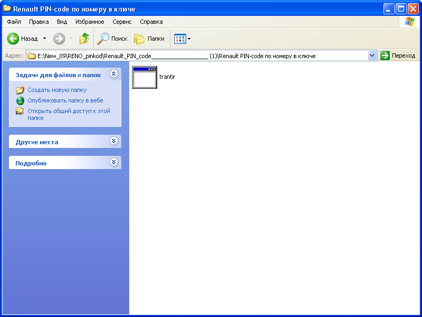The width and height of the screenshot is (422, 317).
Task: Expand the Подробно details panel
Action: click(114, 162)
